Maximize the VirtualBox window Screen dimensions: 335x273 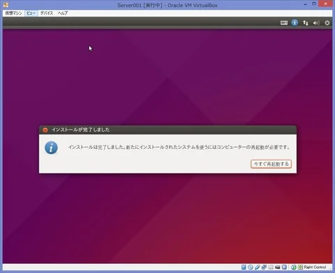(x=314, y=3)
